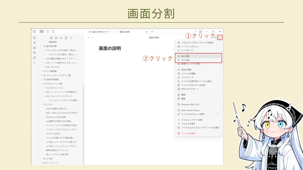Click the new folder icon

click(x=56, y=38)
